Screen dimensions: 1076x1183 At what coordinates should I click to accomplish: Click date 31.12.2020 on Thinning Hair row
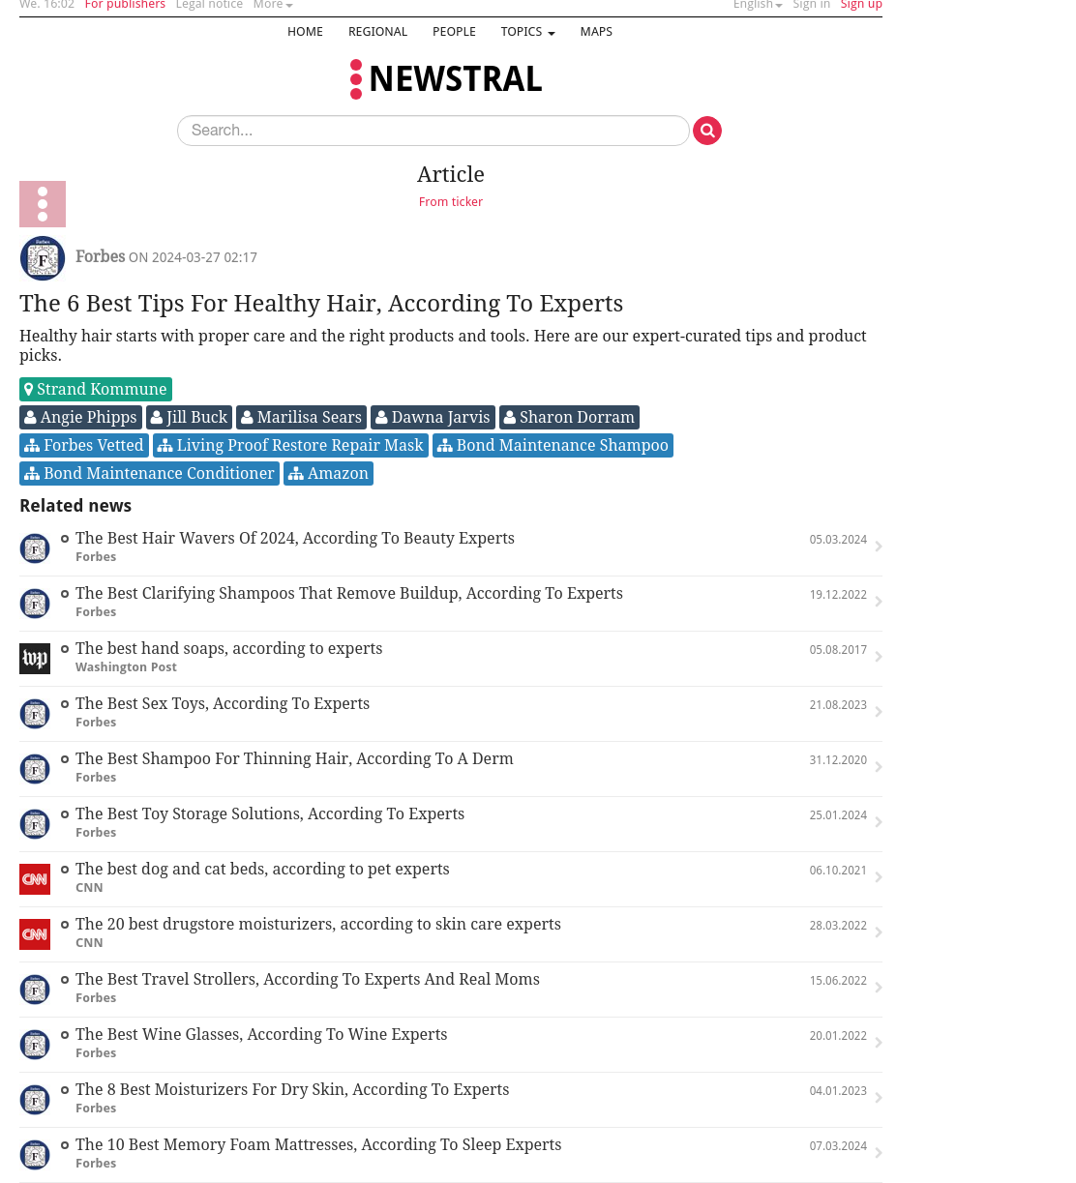coord(838,760)
